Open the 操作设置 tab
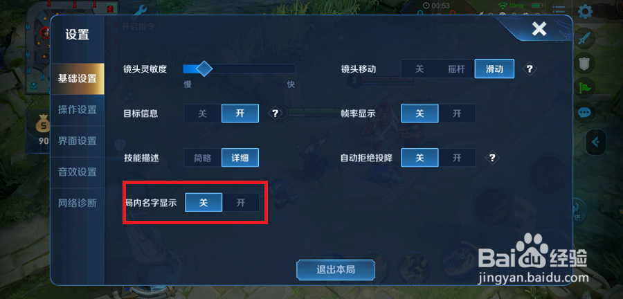This screenshot has height=299, width=623. coord(78,109)
